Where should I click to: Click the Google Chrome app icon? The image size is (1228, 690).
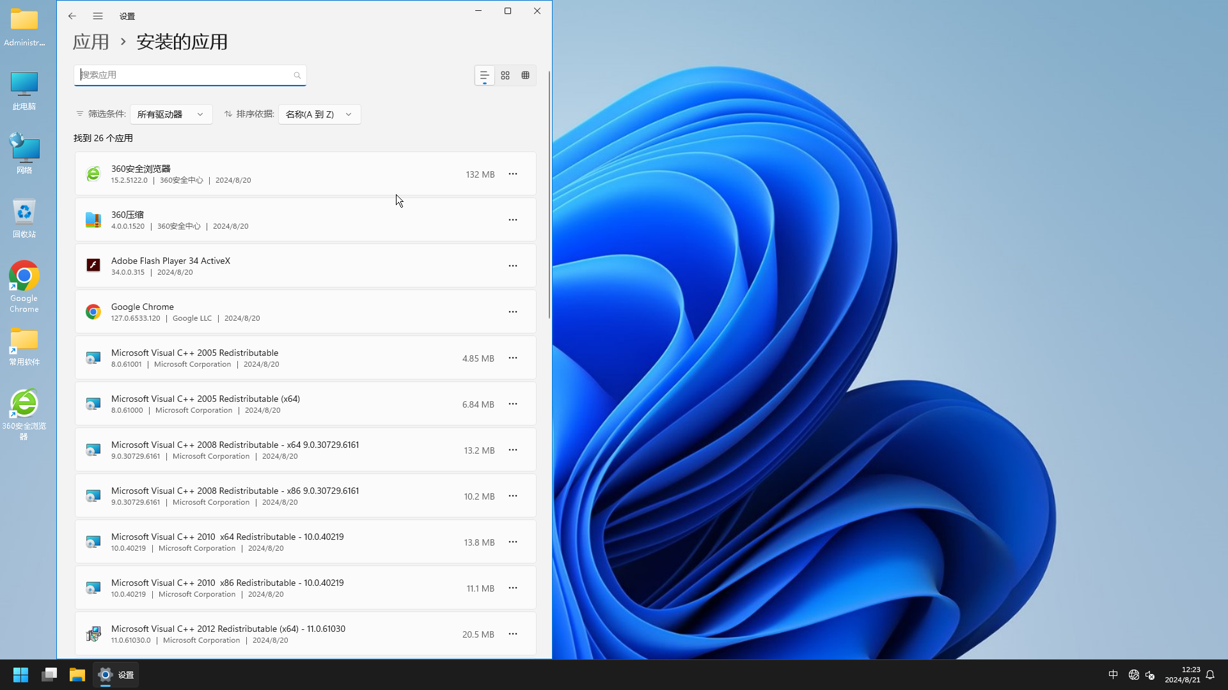tap(93, 312)
